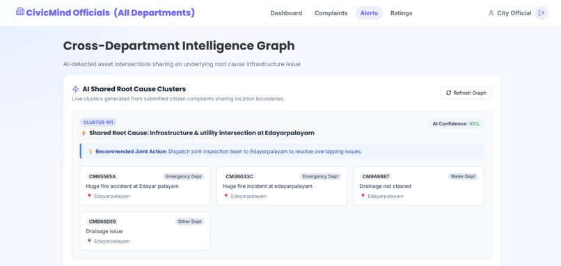Click the AI Confidence 95% badge
The width and height of the screenshot is (561, 266).
coord(456,123)
